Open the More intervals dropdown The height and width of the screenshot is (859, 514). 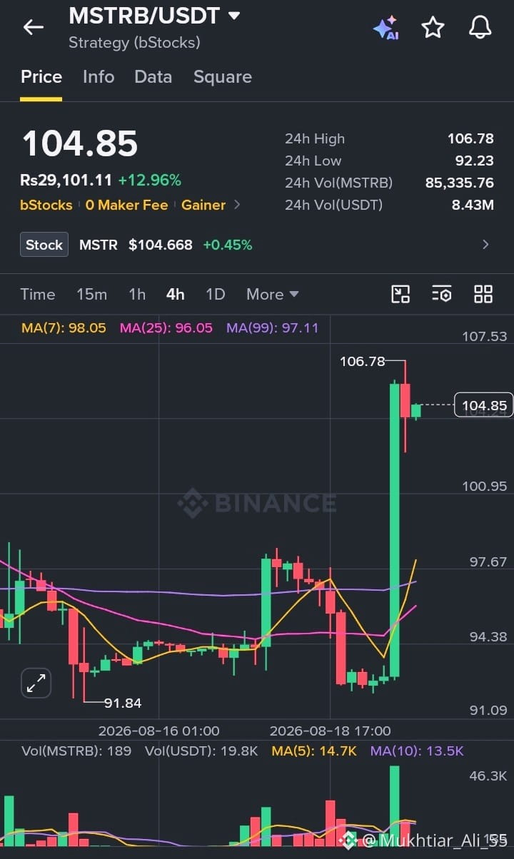pyautogui.click(x=272, y=295)
